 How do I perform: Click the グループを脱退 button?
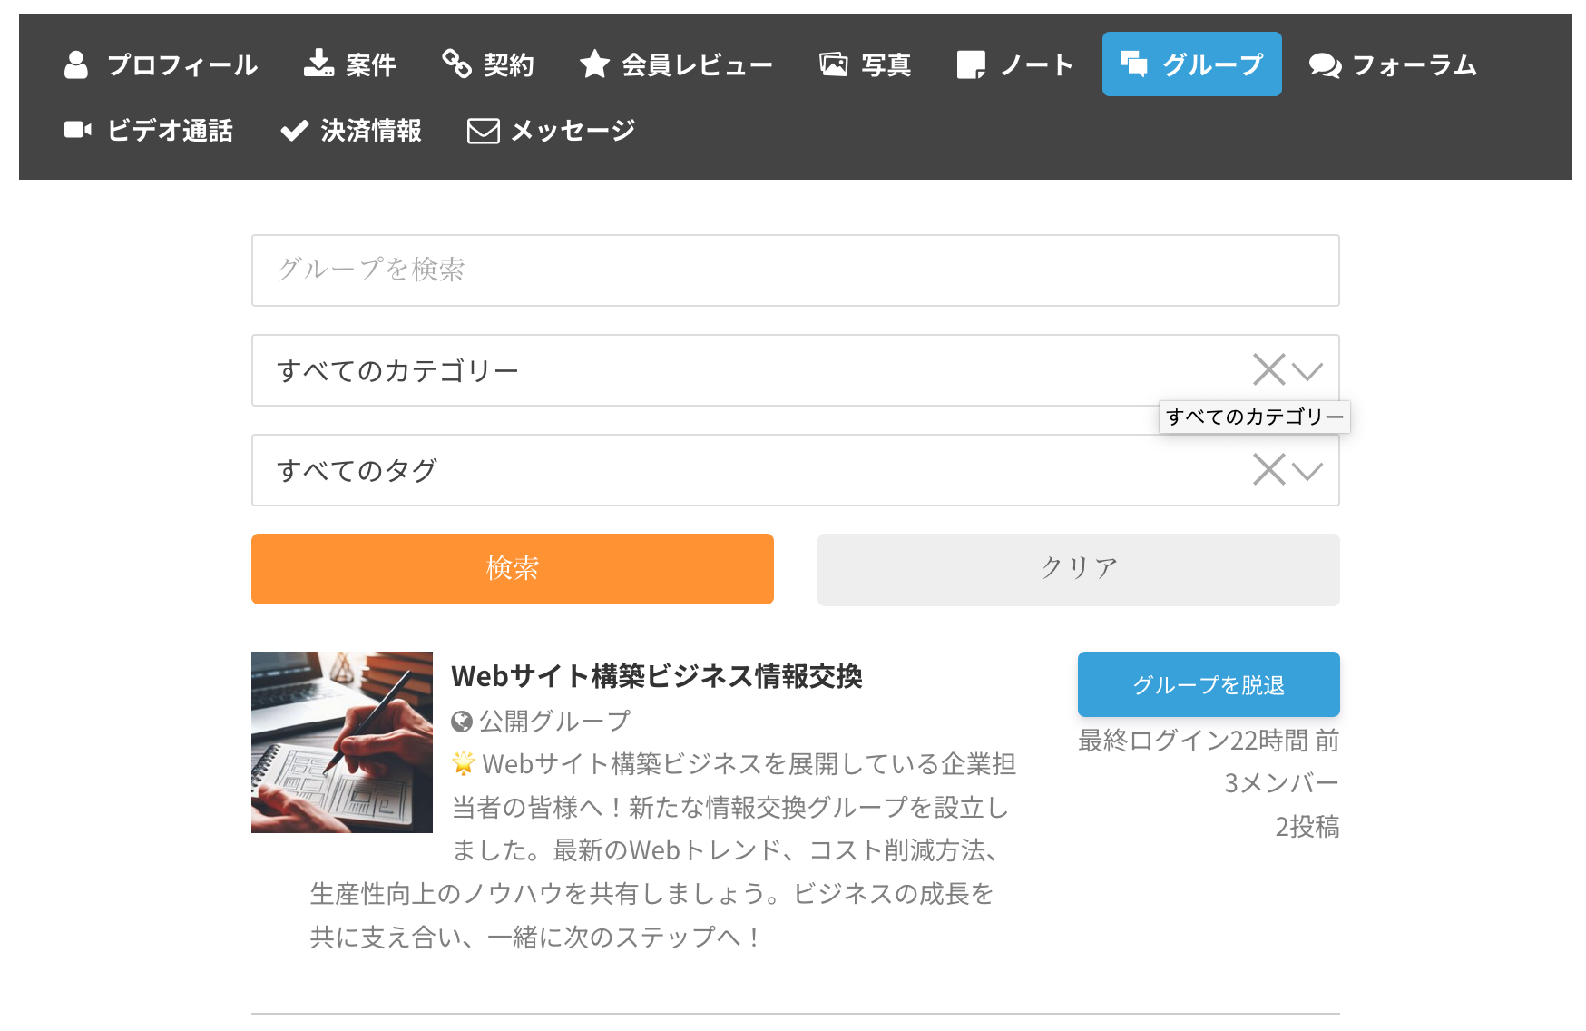coord(1208,684)
